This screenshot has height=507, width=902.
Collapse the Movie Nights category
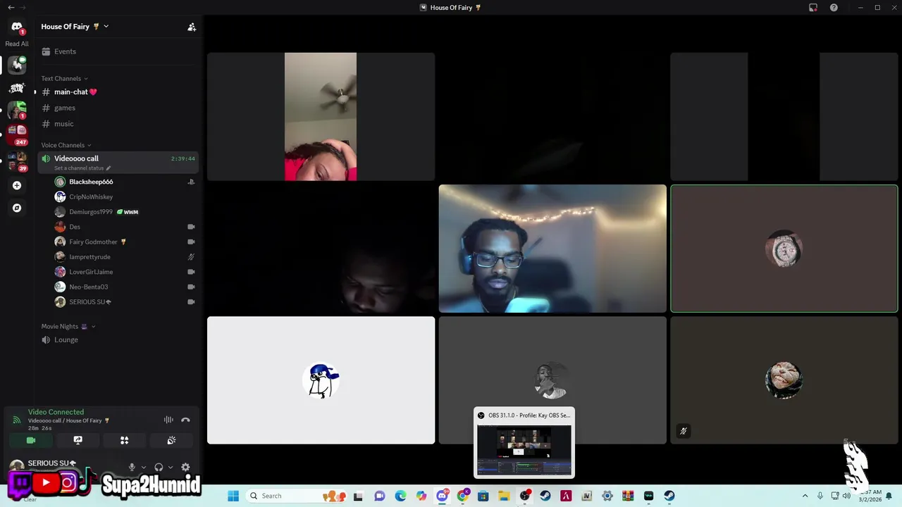[x=68, y=327]
